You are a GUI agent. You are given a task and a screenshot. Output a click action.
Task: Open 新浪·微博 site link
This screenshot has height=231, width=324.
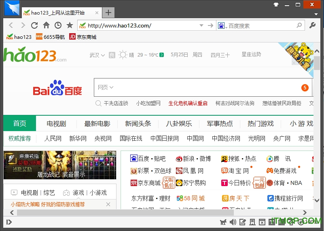[193, 159]
